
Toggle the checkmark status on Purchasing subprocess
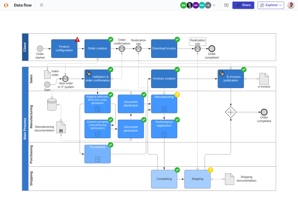(111, 145)
